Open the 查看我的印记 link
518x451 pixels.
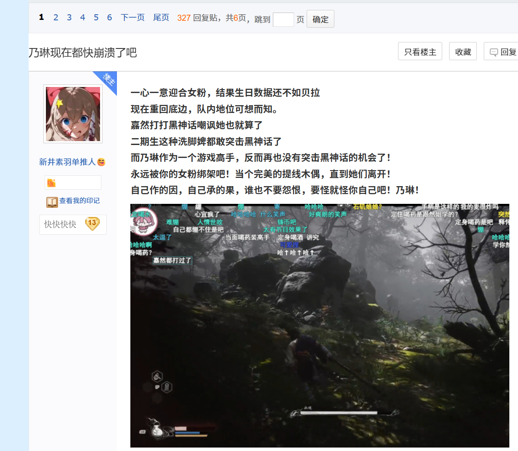[x=79, y=201]
